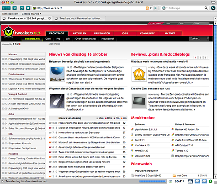Go to reviews page 3 button
The height and width of the screenshot is (184, 217).
(x=206, y=58)
